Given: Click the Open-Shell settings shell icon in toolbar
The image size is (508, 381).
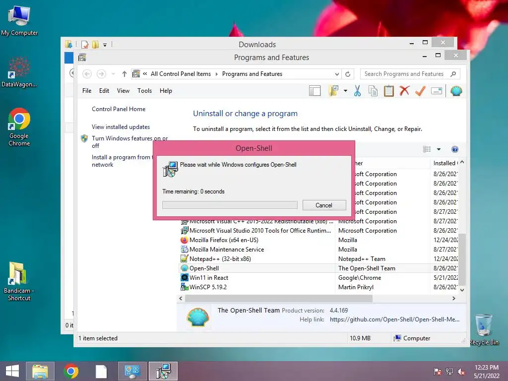Looking at the screenshot, I should click(456, 91).
